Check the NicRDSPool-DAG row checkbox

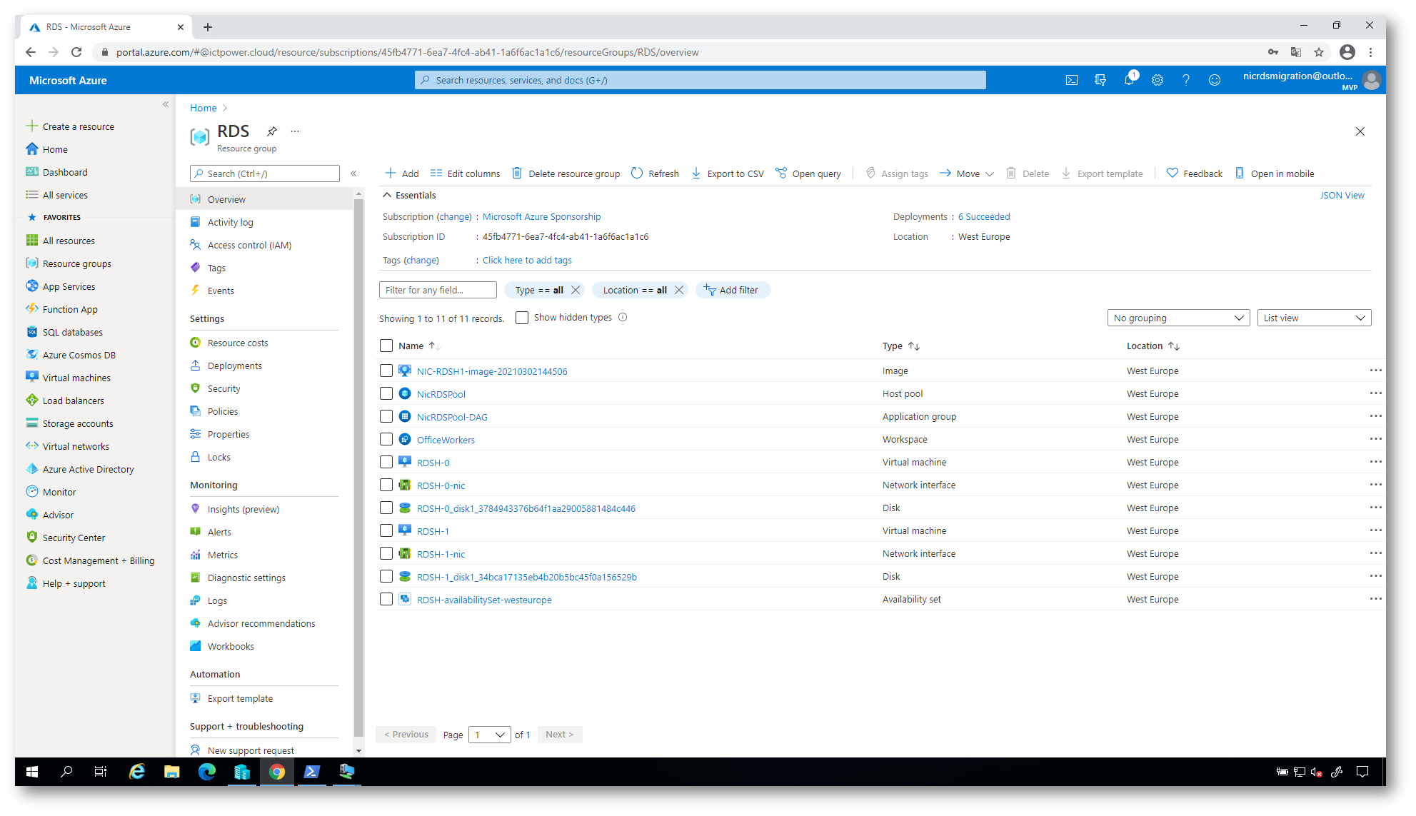point(386,416)
